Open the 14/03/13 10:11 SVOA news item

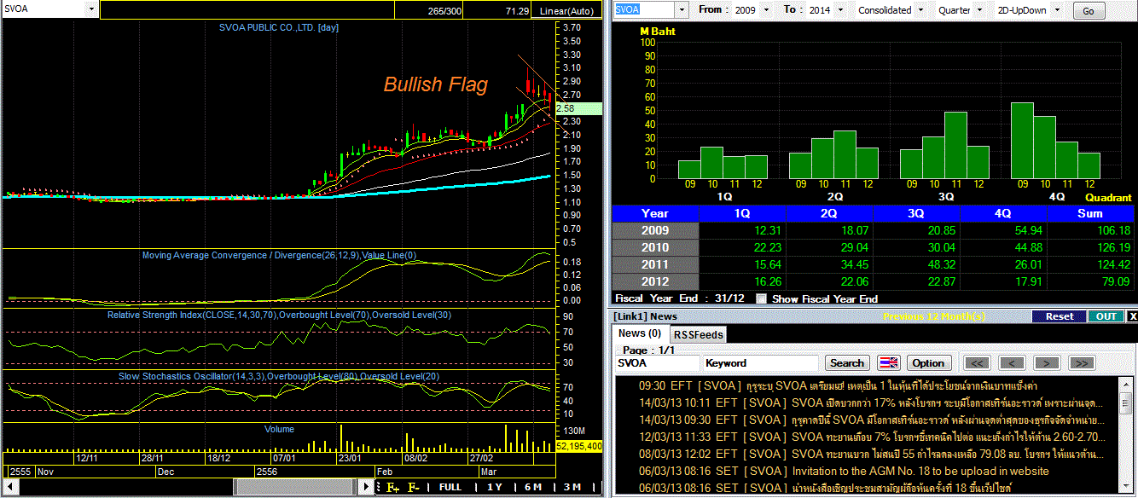click(x=871, y=402)
